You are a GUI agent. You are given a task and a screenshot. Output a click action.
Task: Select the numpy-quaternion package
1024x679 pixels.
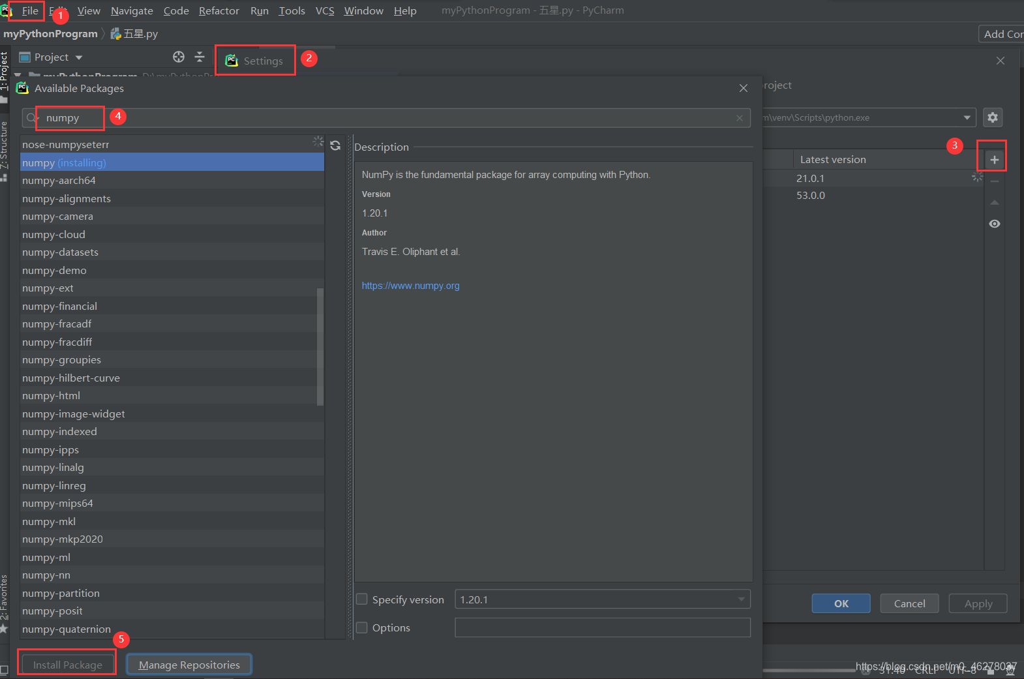click(172, 629)
